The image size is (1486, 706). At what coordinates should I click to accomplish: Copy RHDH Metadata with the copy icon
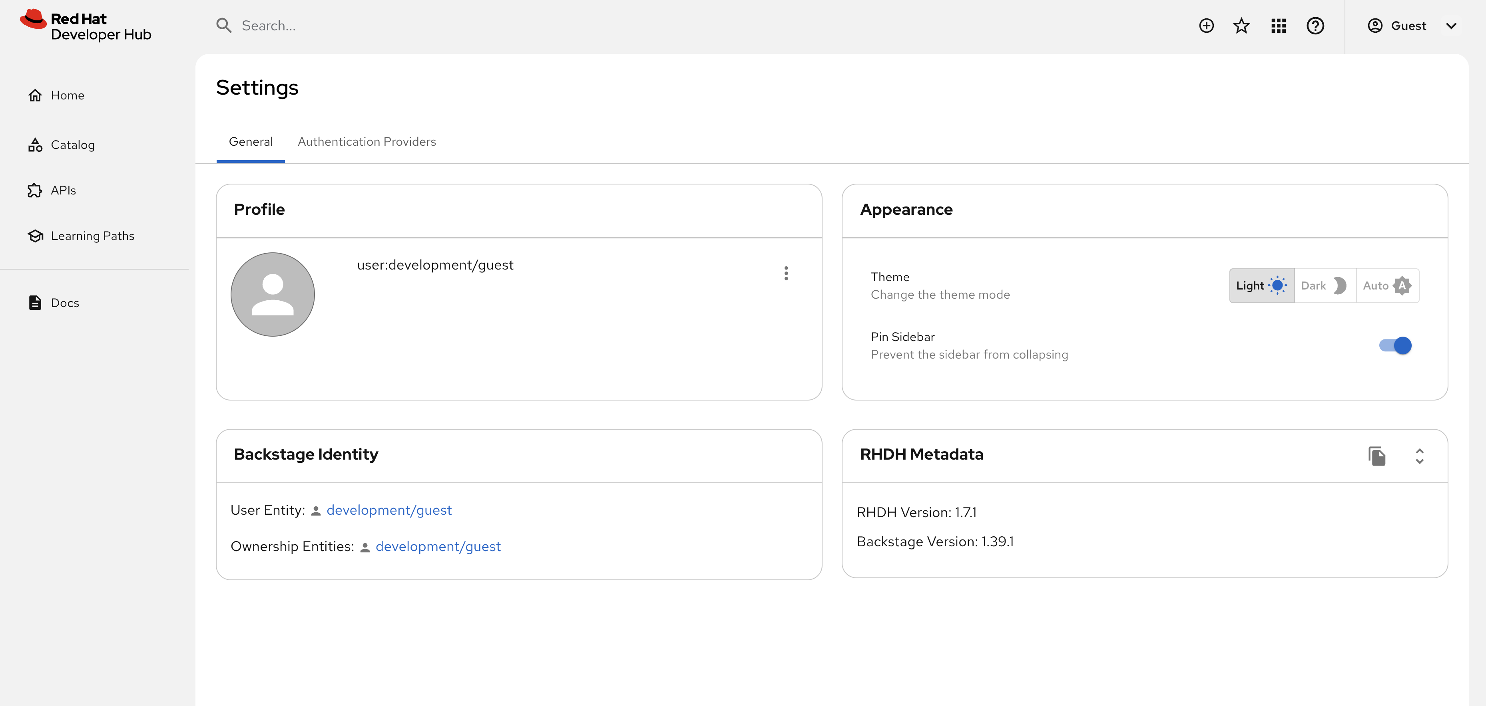click(1378, 456)
